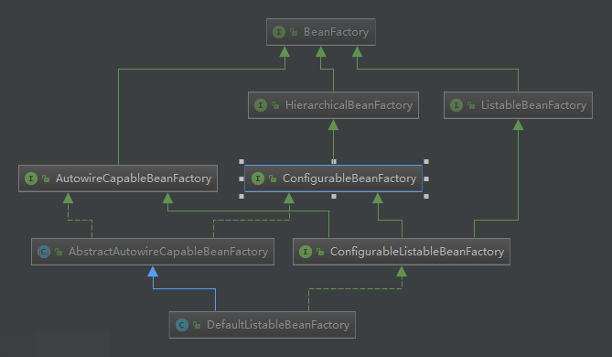Click the interface icon of HierarchicalBeanFactory
Screen dimensions: 612x357
[x=261, y=105]
